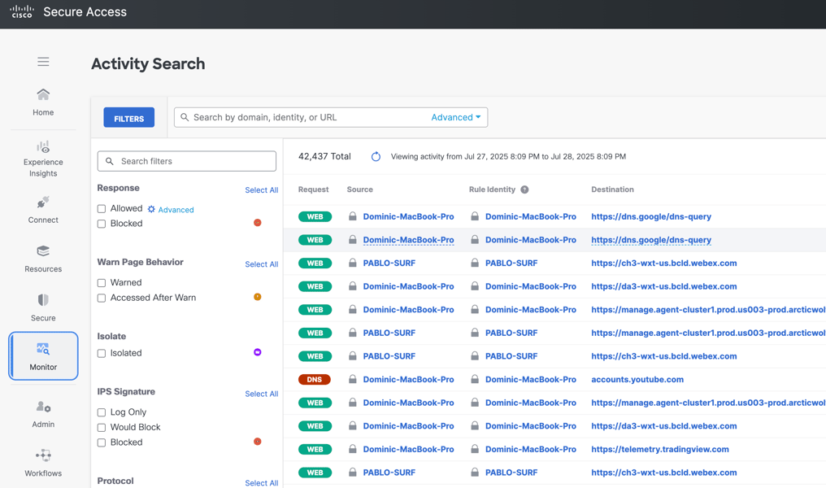Refresh activity results with the reload icon

pos(376,156)
